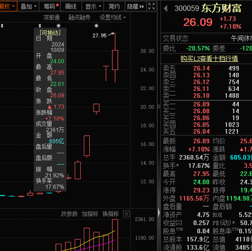Select the 画线 drawing tool

(71, 6)
